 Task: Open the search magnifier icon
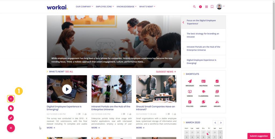[194, 7]
